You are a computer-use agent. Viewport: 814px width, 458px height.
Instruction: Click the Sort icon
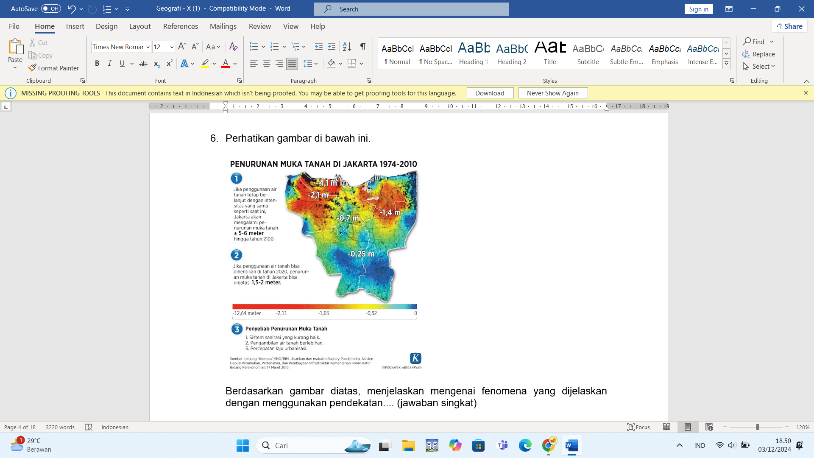click(x=347, y=47)
